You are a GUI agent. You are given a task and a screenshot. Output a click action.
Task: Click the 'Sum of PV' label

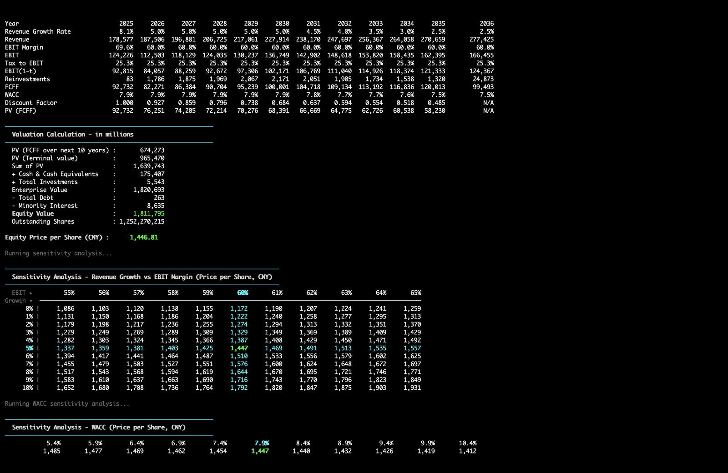coord(27,166)
